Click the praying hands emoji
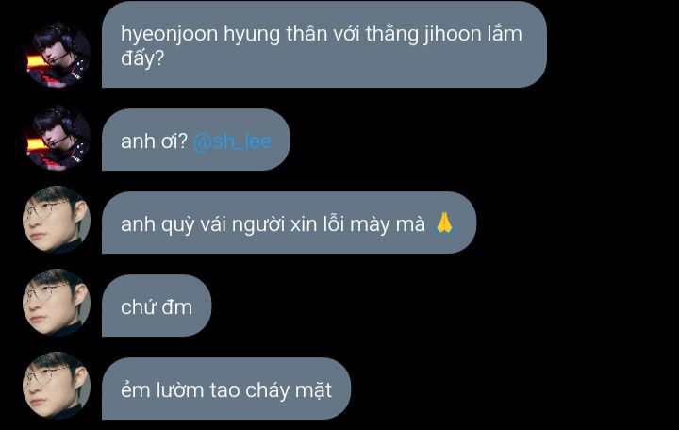The width and height of the screenshot is (679, 430). tap(444, 223)
